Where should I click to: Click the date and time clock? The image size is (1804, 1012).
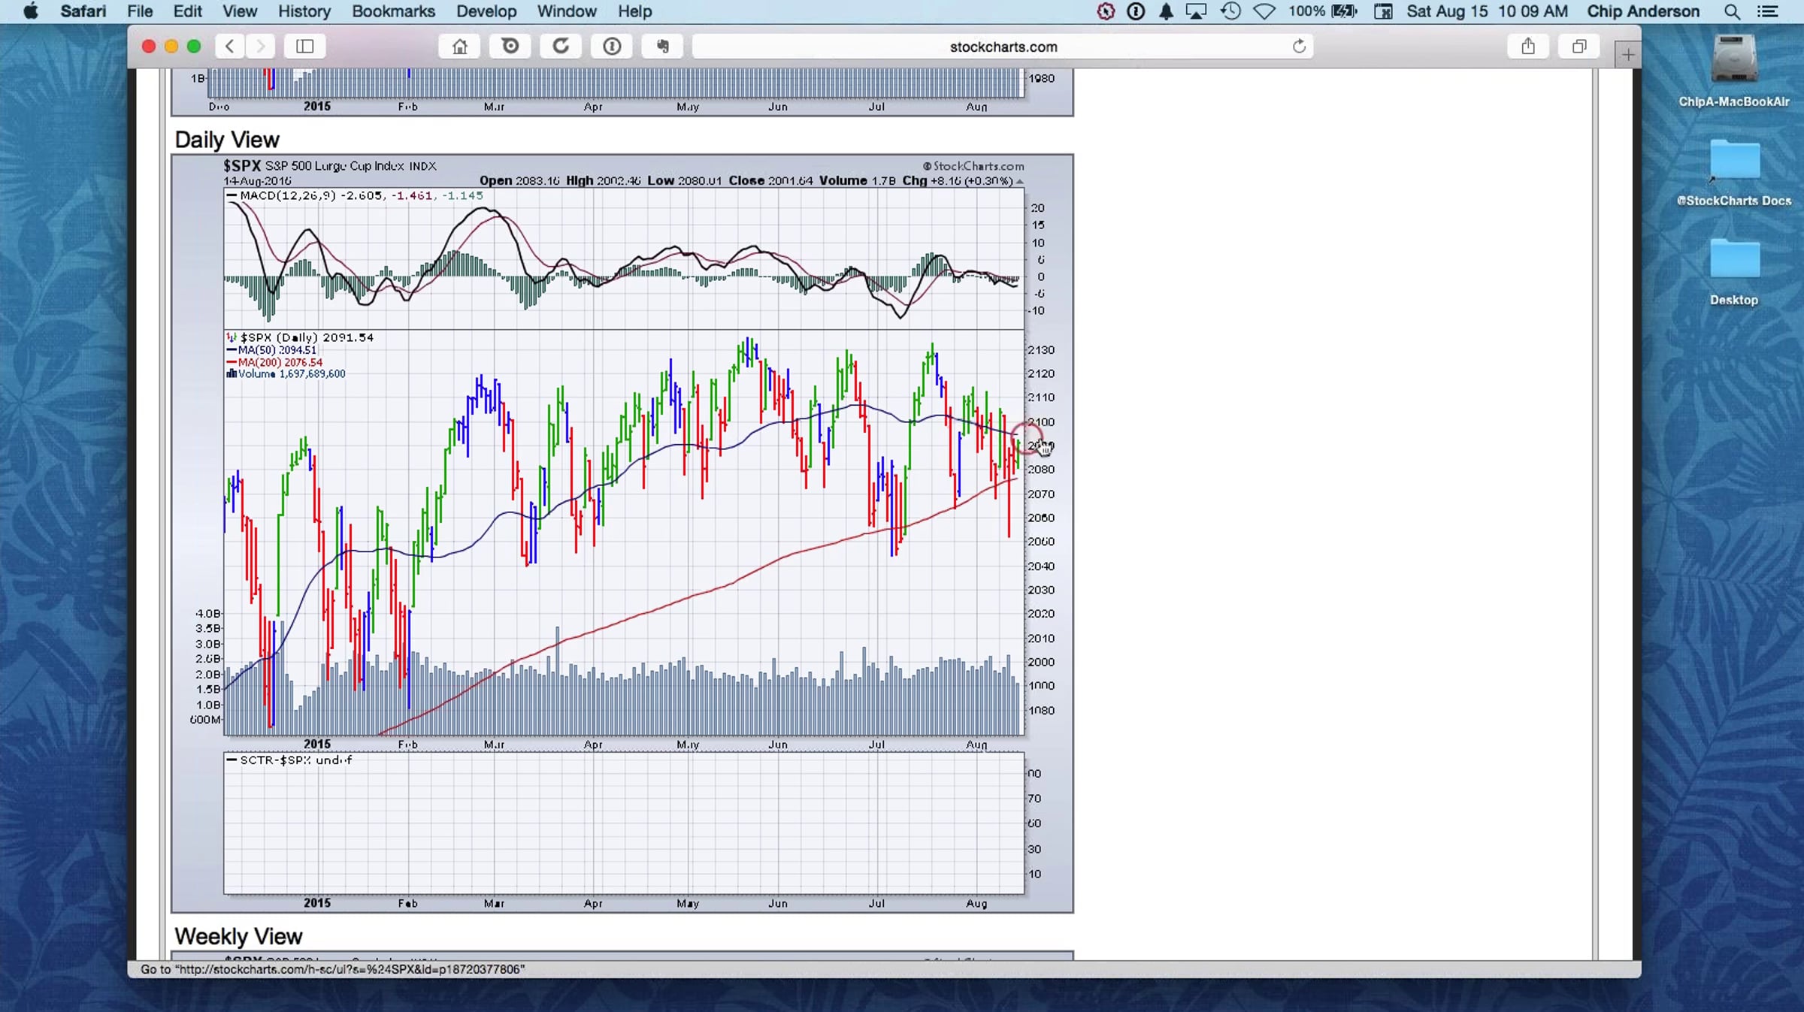pyautogui.click(x=1488, y=11)
